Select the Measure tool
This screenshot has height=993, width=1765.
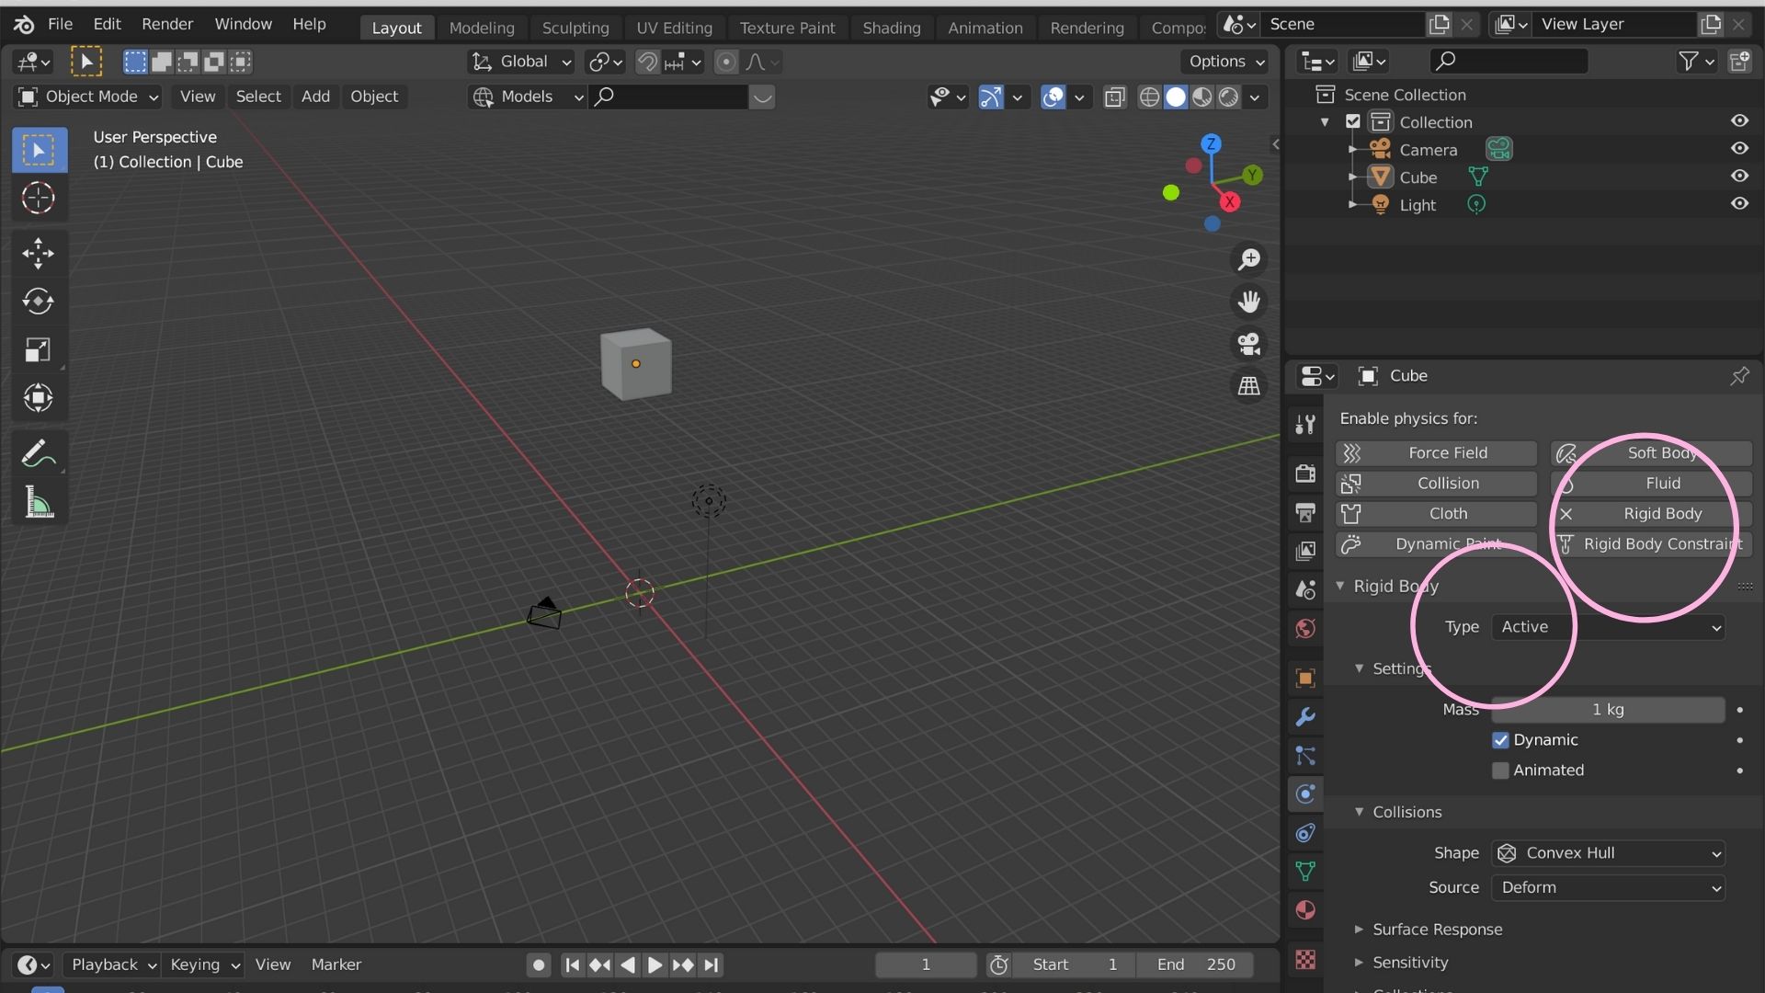[x=38, y=501]
